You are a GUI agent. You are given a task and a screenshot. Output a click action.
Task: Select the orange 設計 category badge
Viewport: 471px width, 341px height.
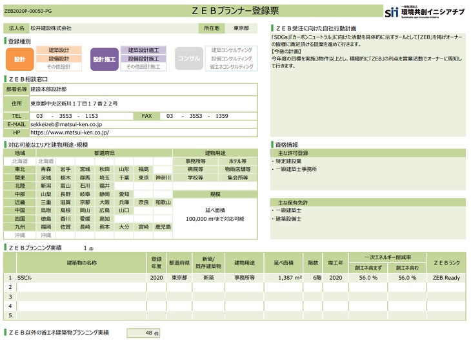(19, 59)
